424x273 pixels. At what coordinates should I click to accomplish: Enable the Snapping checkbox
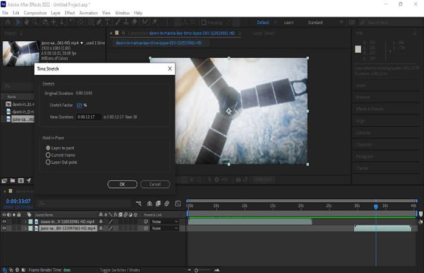click(x=204, y=22)
